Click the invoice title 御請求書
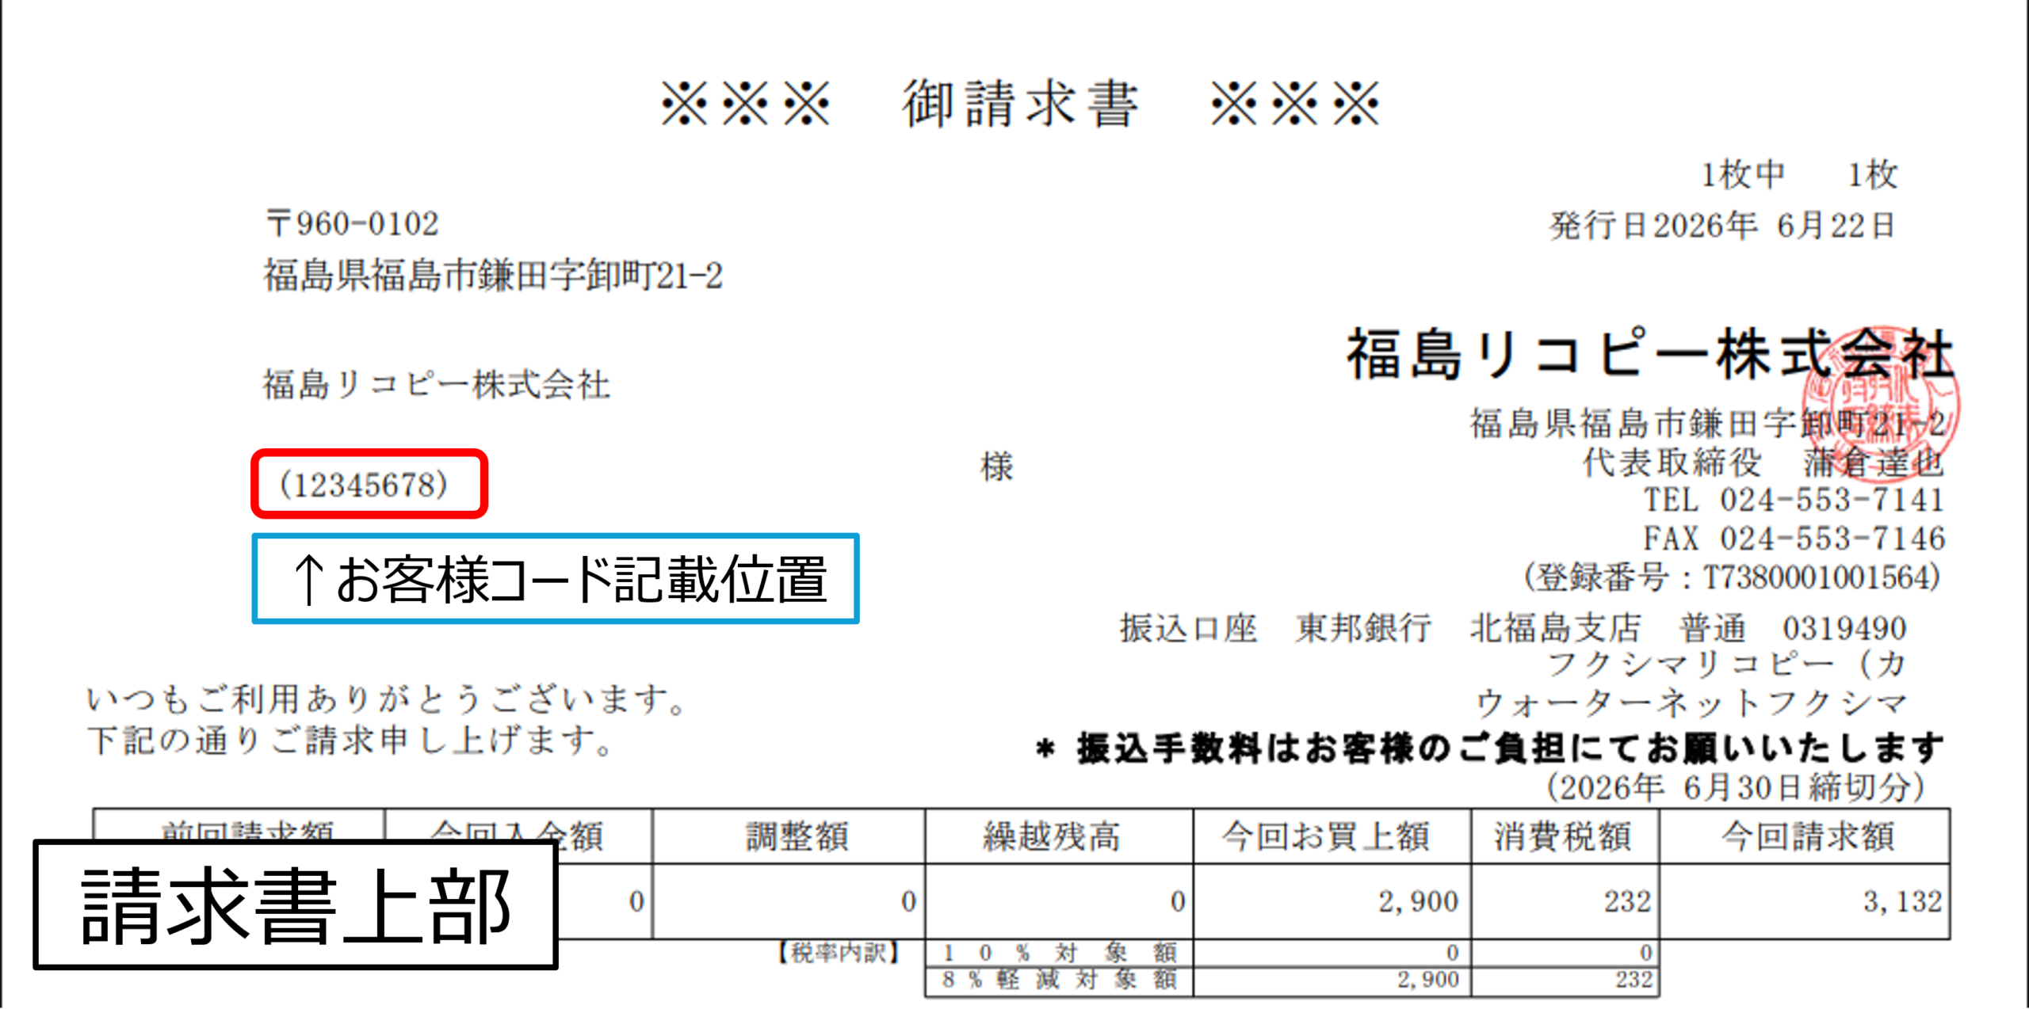This screenshot has width=2029, height=1009. click(x=1021, y=104)
